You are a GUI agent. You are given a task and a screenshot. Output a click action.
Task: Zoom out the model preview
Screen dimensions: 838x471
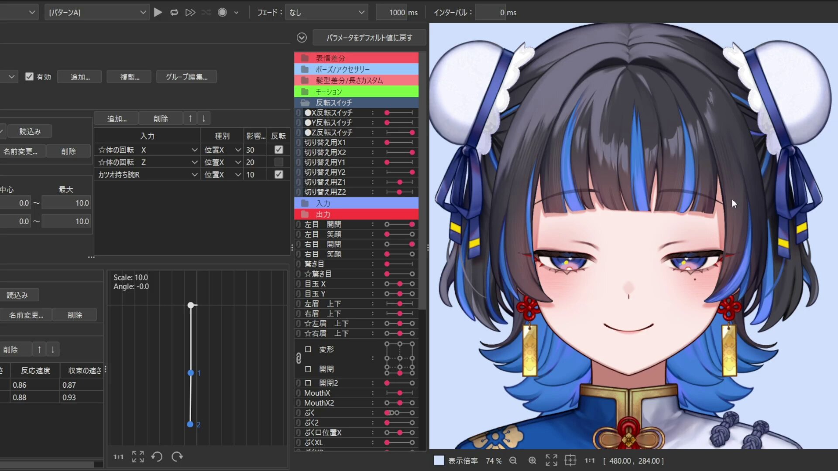click(x=513, y=461)
